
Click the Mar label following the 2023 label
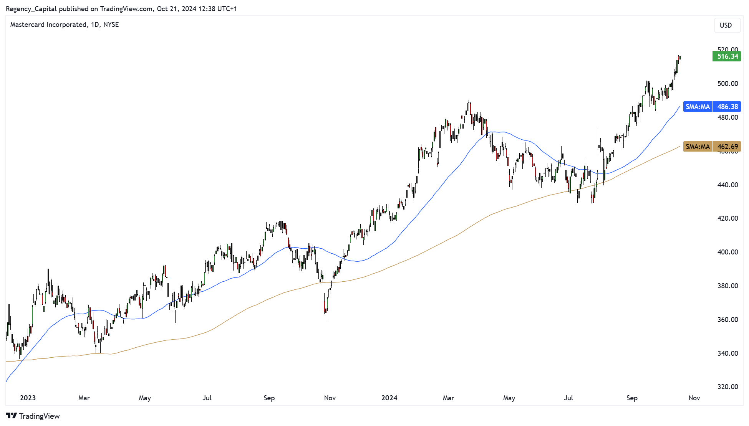[84, 398]
